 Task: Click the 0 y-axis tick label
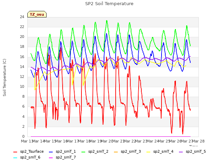coord(23,137)
